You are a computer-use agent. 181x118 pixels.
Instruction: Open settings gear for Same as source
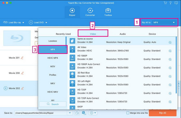point(170,42)
